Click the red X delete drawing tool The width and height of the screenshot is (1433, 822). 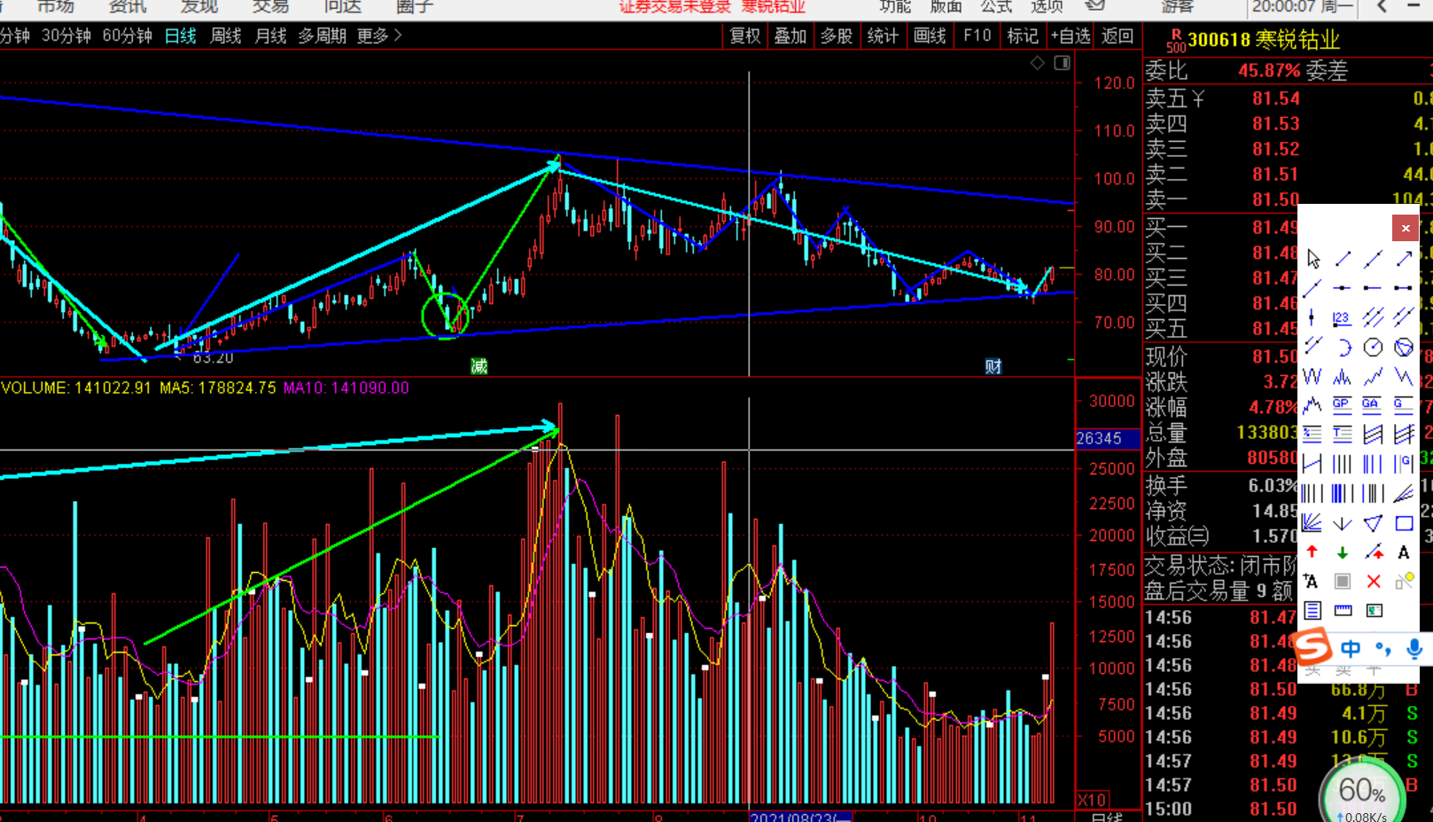[x=1374, y=582]
